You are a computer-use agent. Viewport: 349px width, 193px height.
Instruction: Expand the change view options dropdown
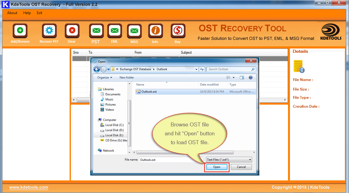[233, 78]
